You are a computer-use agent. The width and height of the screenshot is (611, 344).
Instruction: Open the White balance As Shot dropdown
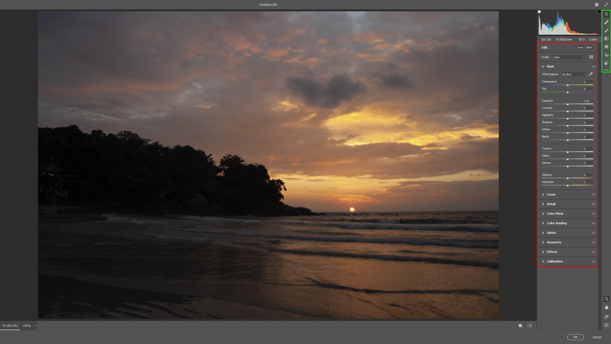point(573,74)
